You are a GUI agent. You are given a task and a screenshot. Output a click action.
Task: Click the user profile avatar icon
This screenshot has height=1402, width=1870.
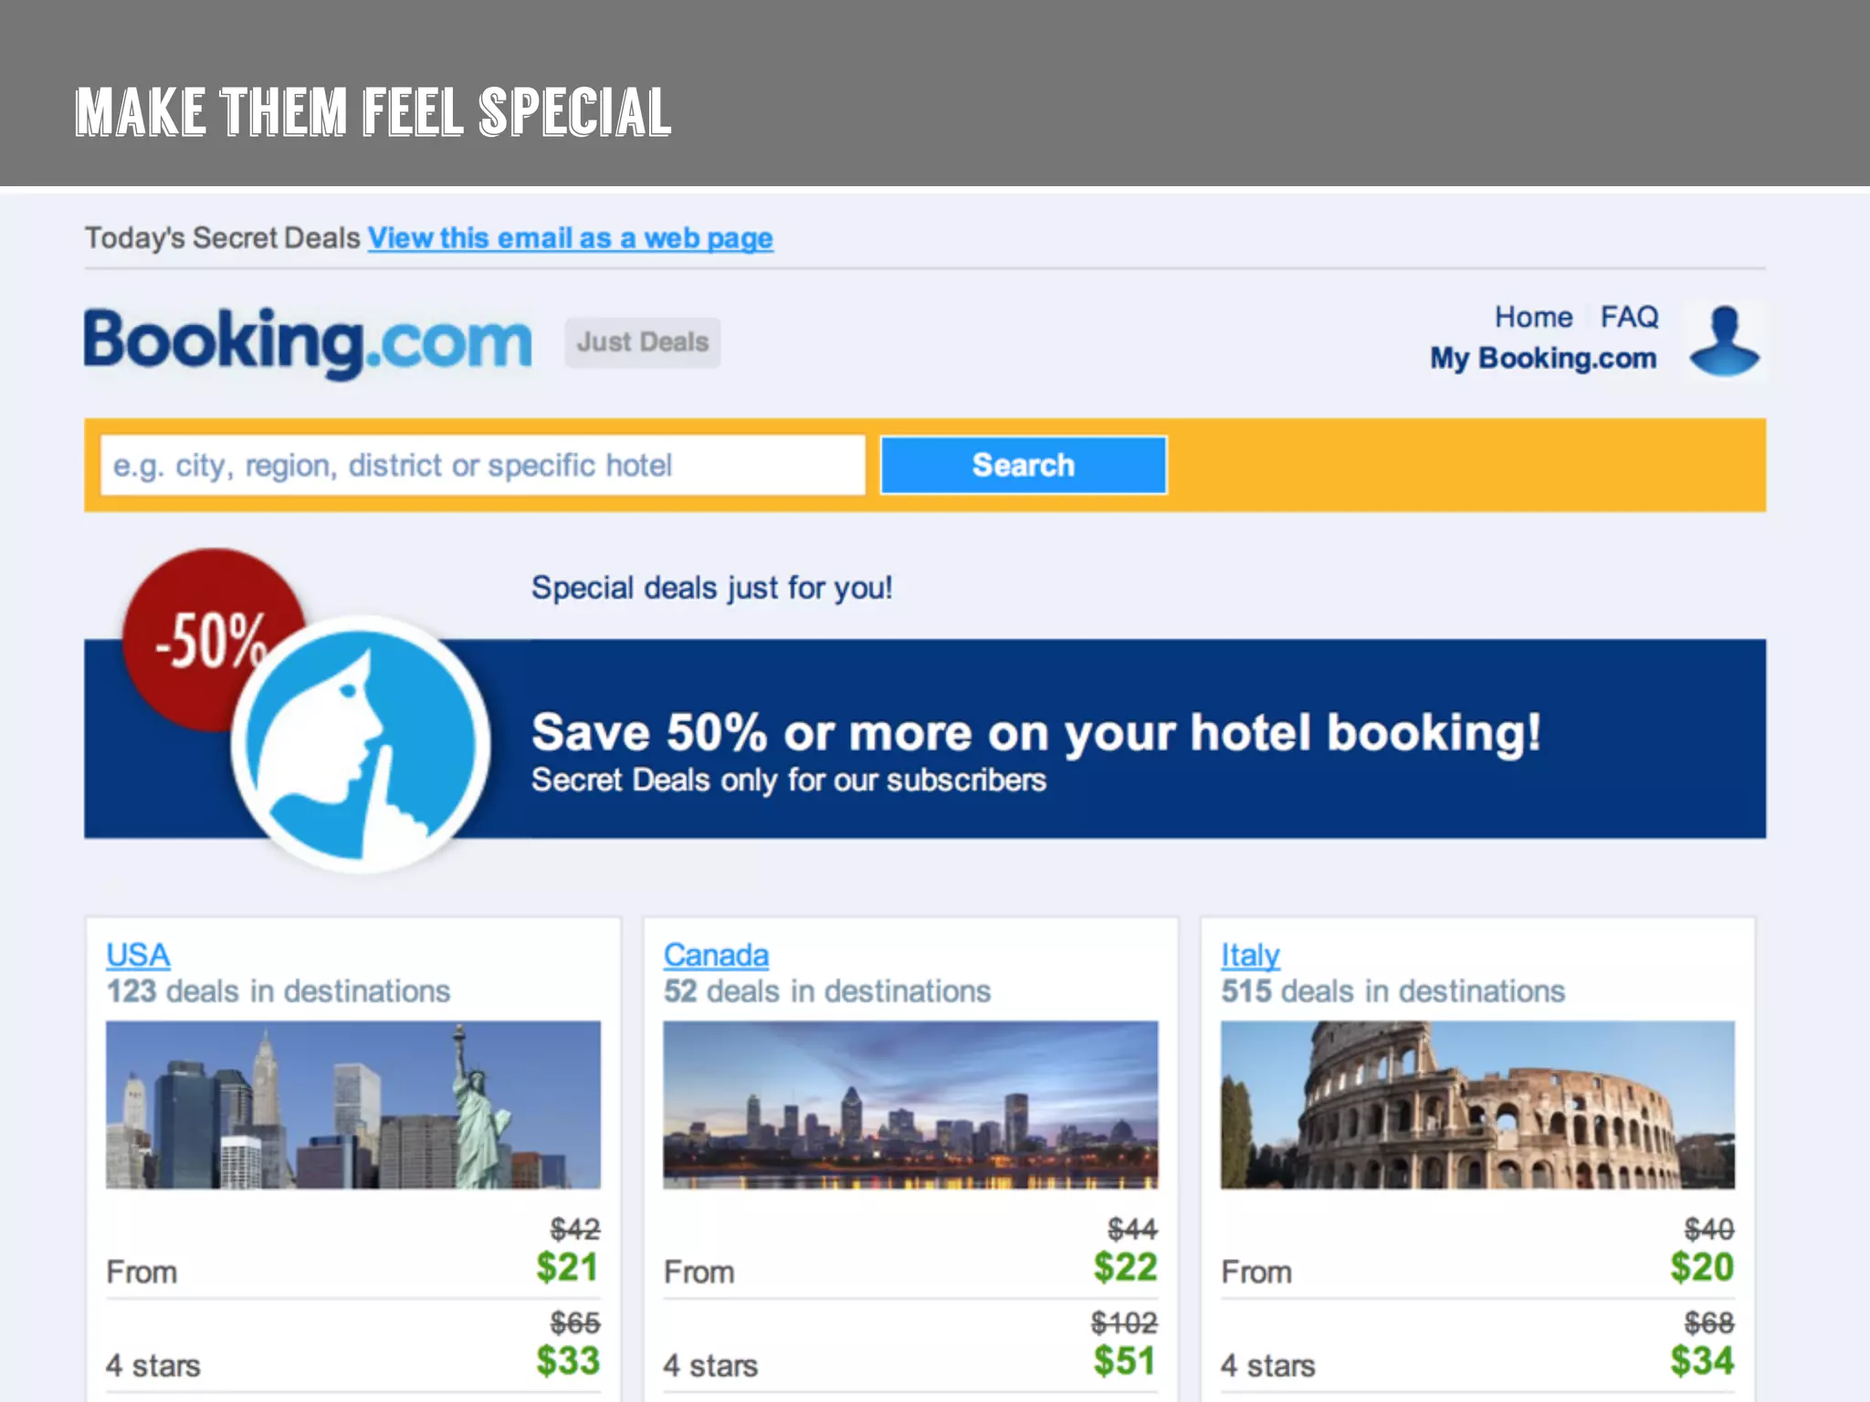pos(1724,341)
